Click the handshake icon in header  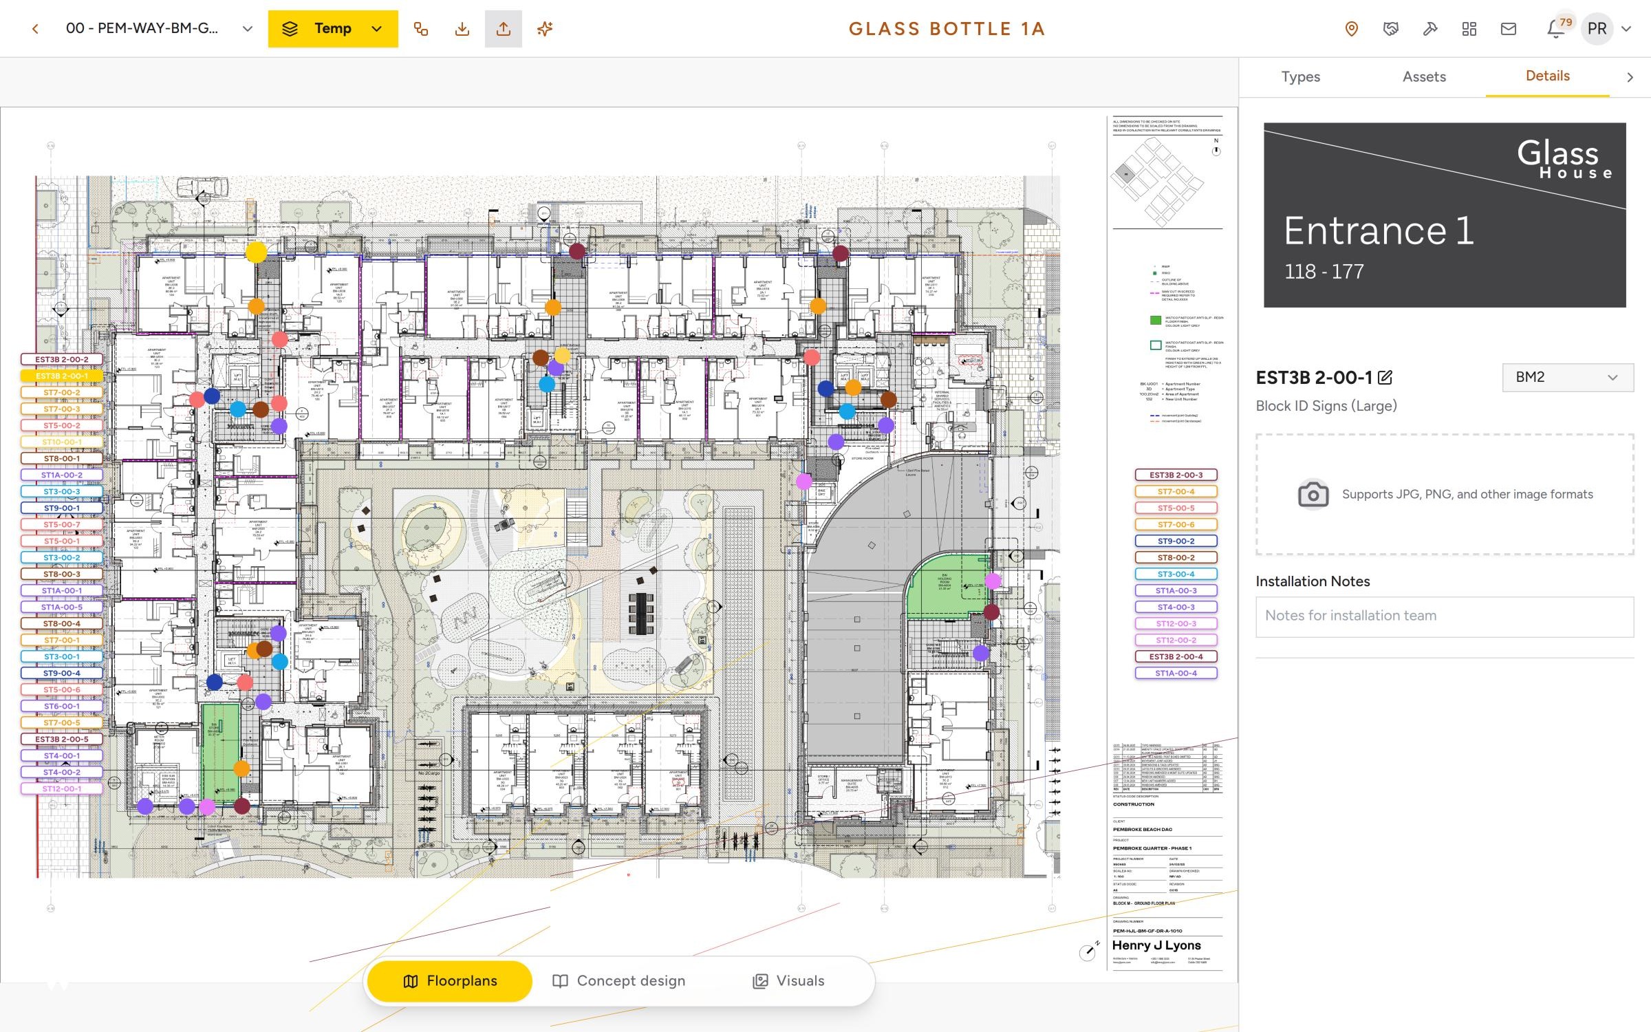(x=1391, y=29)
